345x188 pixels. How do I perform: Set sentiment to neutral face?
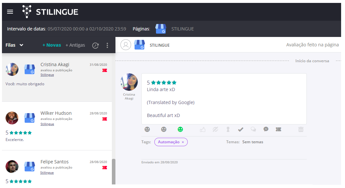point(164,129)
